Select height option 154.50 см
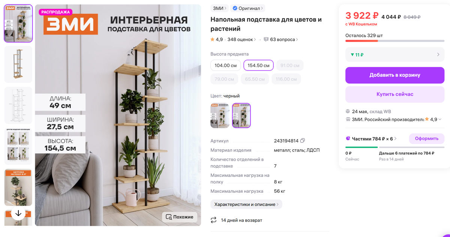The width and height of the screenshot is (450, 237). click(259, 65)
